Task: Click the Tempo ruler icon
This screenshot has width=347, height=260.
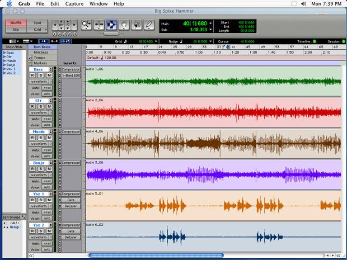Action: [x=30, y=58]
